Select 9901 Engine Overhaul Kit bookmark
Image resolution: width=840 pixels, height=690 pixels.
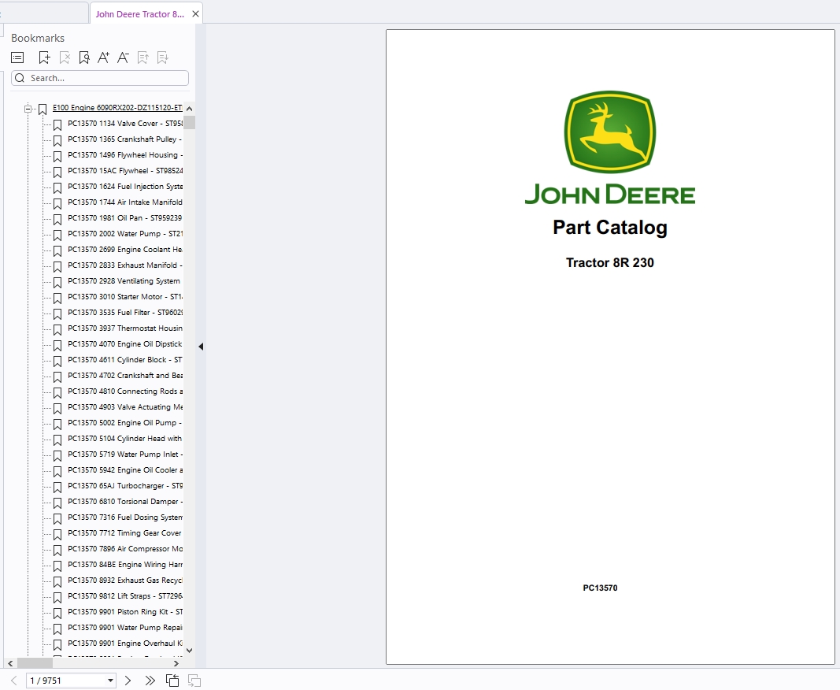click(125, 644)
